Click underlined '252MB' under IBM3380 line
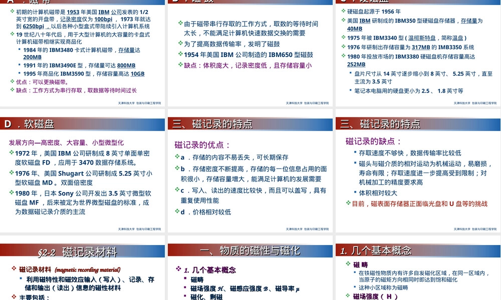Viewport: 501px width, 300px height. 356,64
